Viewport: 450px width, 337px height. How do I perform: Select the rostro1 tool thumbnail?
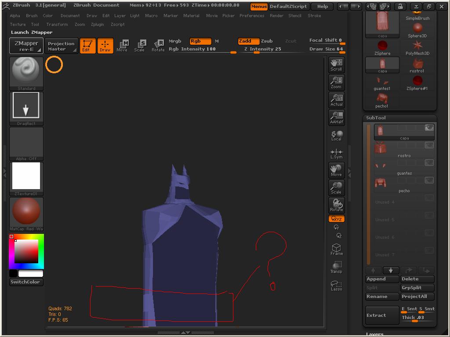point(417,65)
